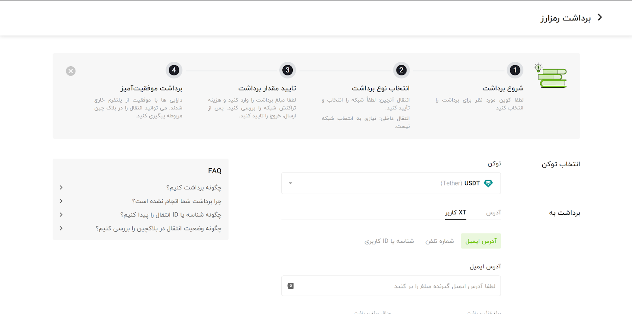Click the step 1 circle icon
The height and width of the screenshot is (314, 632).
click(x=515, y=70)
